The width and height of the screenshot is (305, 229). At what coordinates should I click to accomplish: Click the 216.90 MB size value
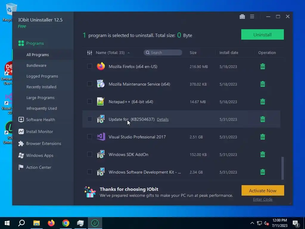tap(199, 66)
